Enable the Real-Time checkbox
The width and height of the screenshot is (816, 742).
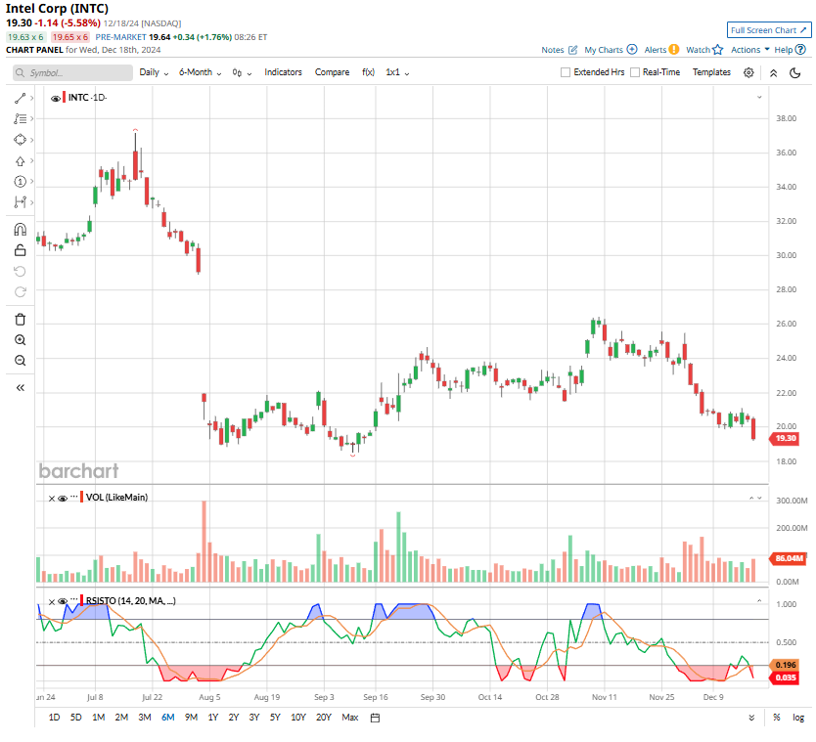[x=635, y=72]
